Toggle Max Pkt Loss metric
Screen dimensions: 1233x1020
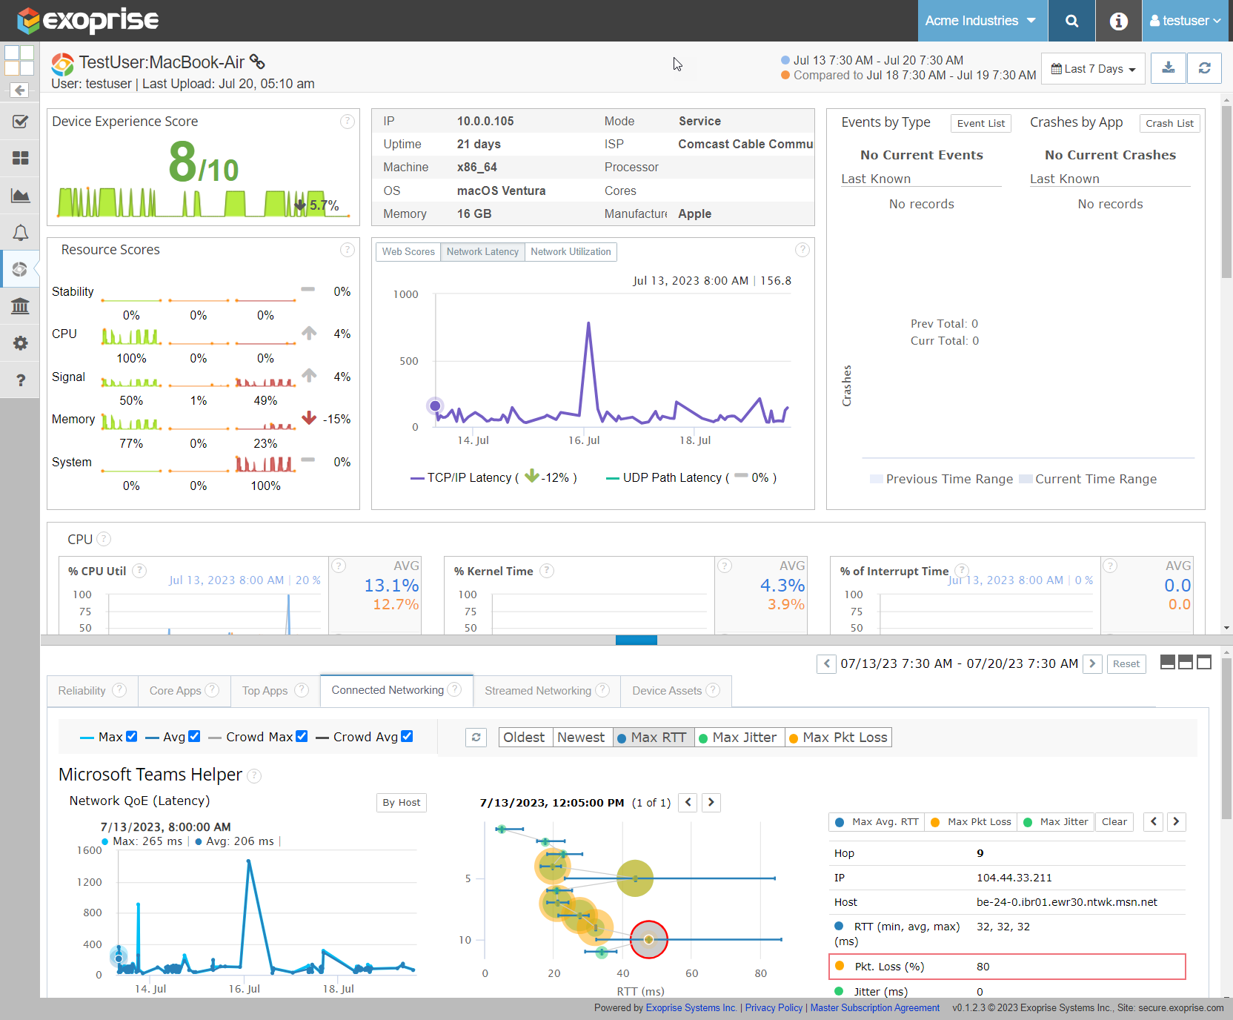[838, 738]
